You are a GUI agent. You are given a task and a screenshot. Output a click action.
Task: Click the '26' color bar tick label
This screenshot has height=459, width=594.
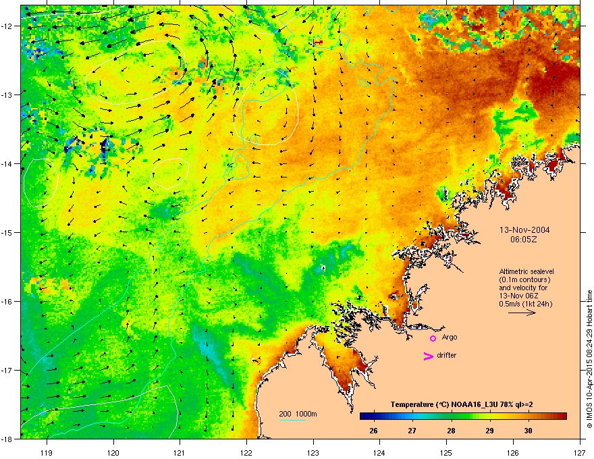[373, 431]
